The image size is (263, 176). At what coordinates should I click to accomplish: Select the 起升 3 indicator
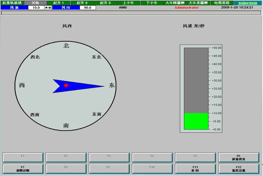105,3
